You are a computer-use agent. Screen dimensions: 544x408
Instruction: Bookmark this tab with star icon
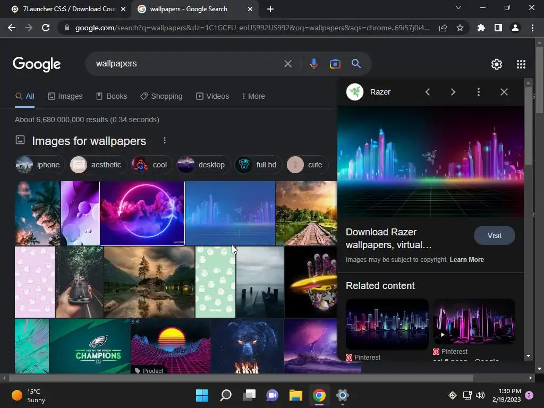click(460, 28)
